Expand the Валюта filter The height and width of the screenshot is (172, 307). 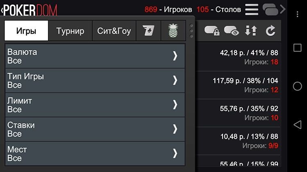[95, 56]
